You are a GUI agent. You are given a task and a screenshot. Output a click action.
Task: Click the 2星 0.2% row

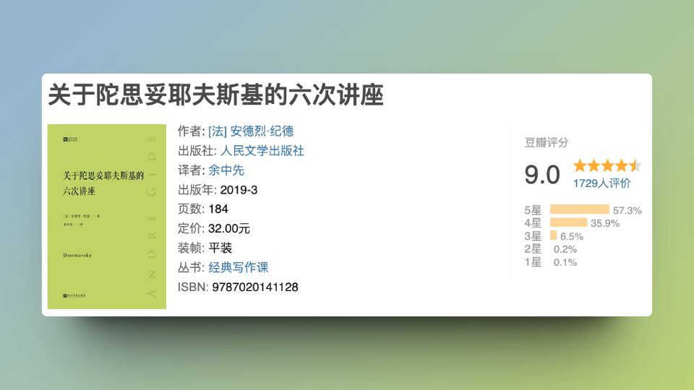pyautogui.click(x=551, y=249)
